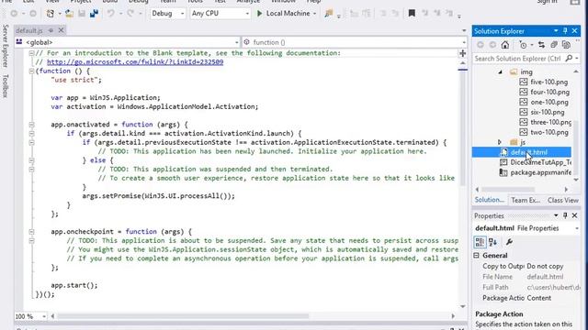
Task: Switch to the Solution Explorer bottom tab
Action: (x=490, y=200)
